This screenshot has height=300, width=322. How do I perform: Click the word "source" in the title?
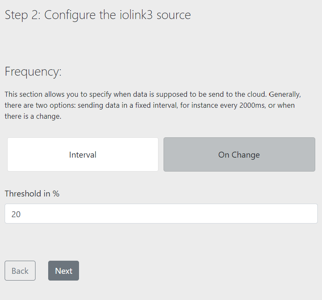click(x=174, y=15)
